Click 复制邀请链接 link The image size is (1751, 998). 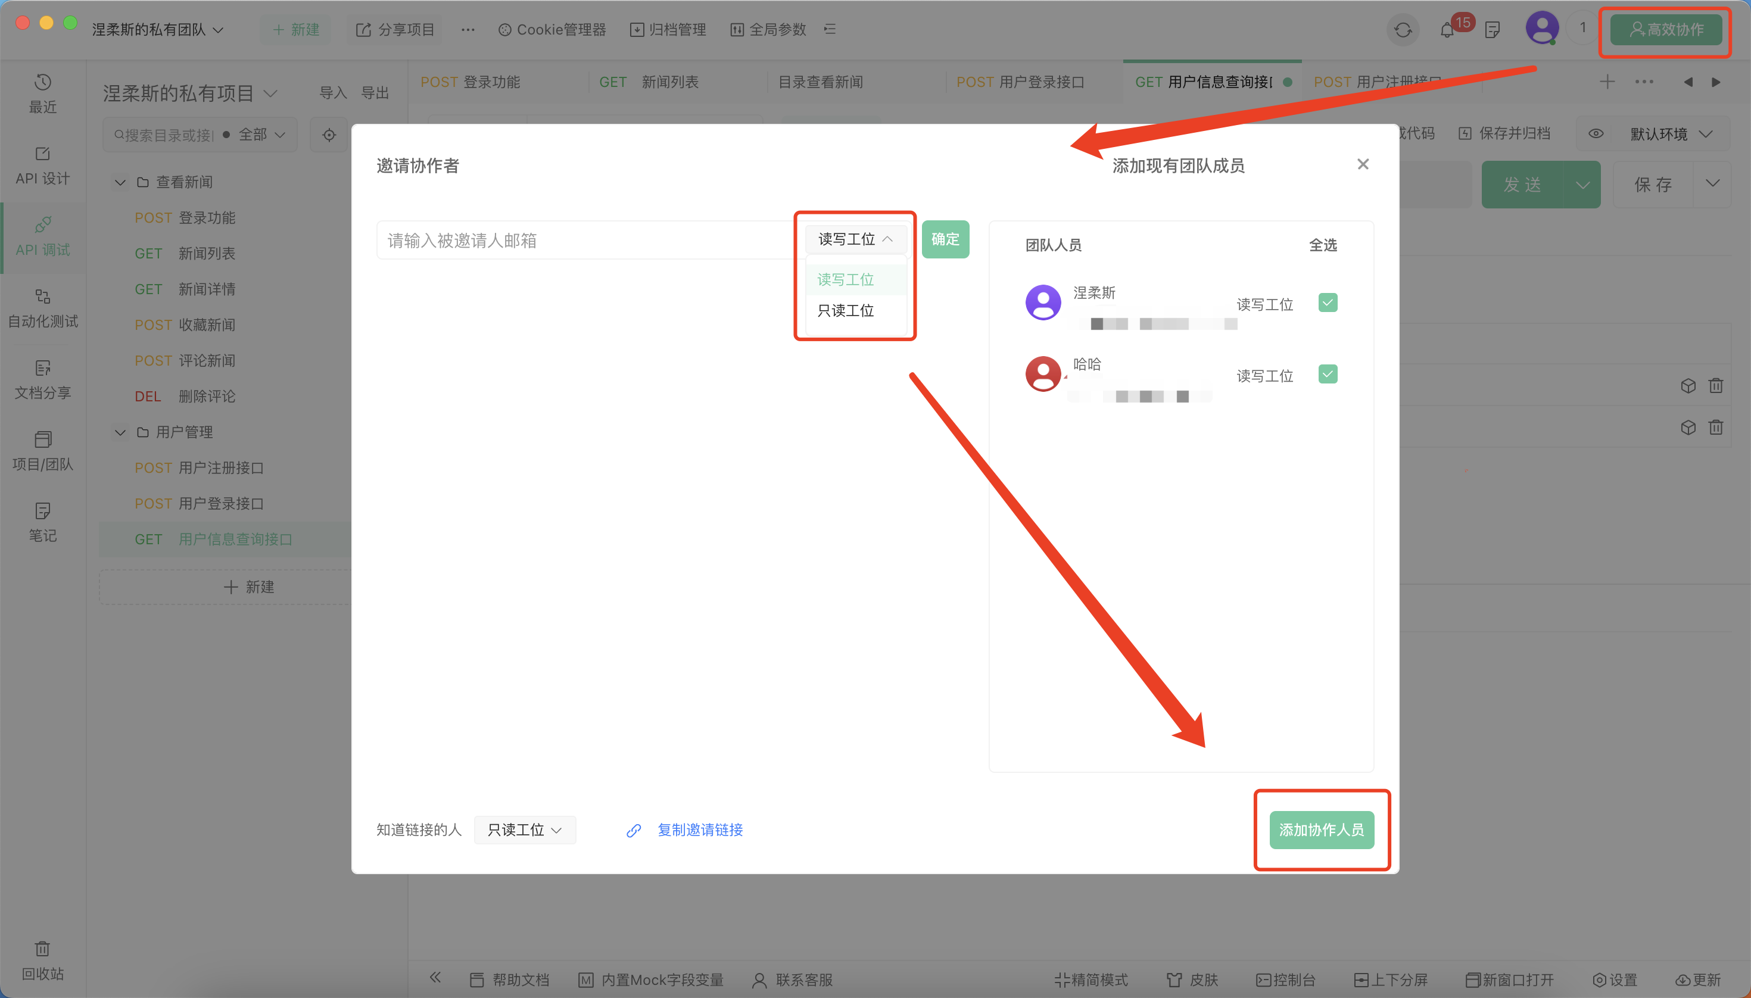pyautogui.click(x=700, y=829)
